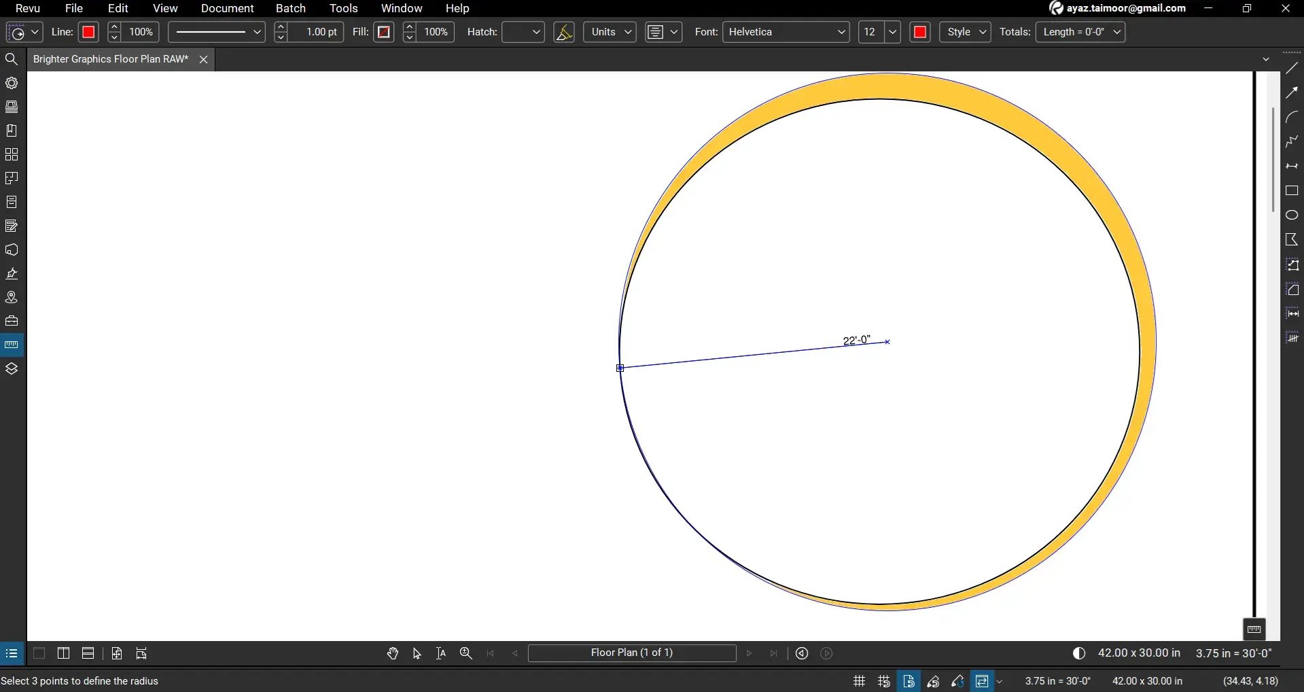Activate the Pan tool in the status bar
This screenshot has height=692, width=1304.
coord(393,653)
